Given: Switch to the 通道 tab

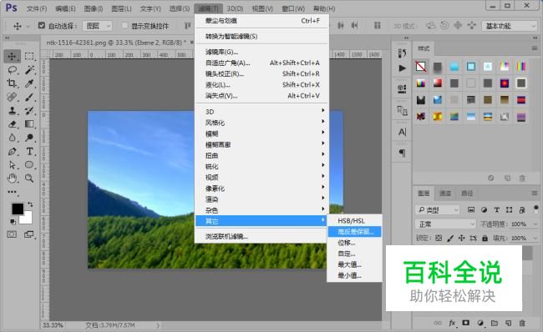Looking at the screenshot, I should click(x=445, y=193).
